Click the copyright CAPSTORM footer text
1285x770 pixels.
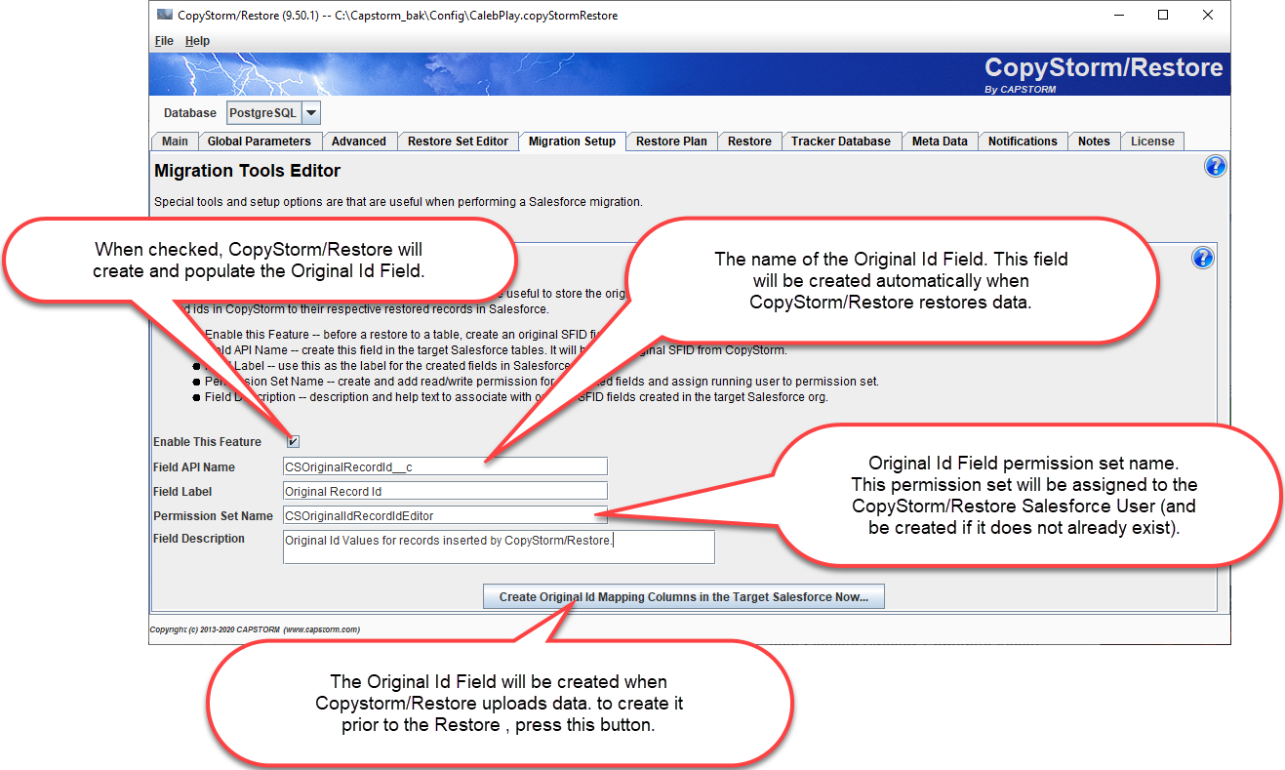coord(255,629)
